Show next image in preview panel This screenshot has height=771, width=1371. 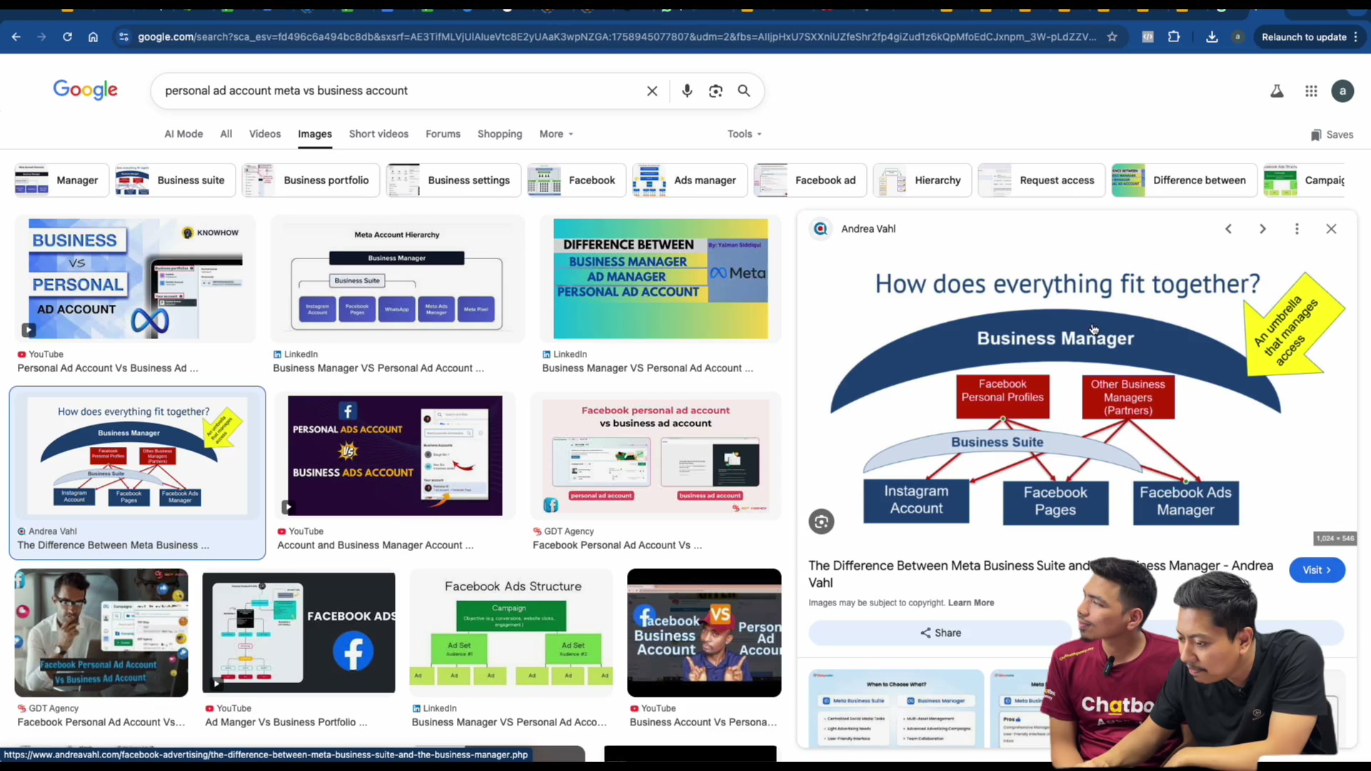click(1262, 228)
